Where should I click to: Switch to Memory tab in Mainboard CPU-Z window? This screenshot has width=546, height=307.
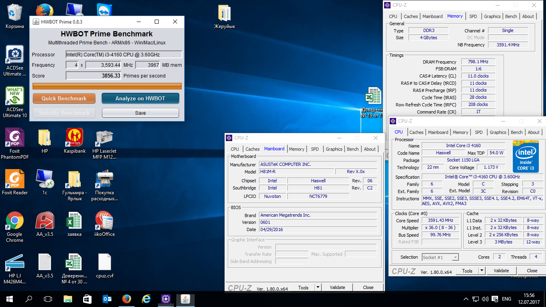pyautogui.click(x=297, y=149)
